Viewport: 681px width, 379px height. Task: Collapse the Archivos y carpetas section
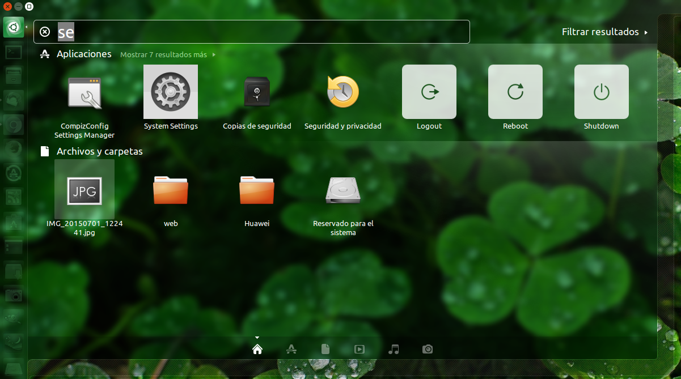pos(99,152)
